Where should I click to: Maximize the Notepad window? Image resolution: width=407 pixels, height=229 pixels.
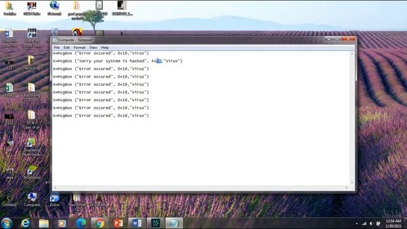coord(337,39)
